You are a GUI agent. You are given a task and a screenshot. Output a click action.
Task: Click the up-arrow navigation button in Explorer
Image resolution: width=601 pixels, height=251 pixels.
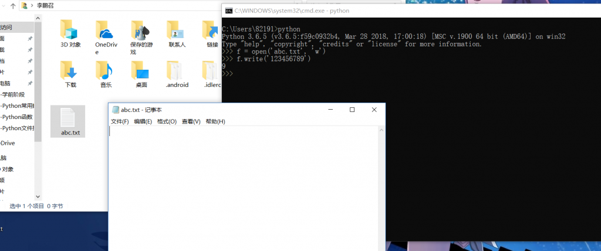[12, 6]
